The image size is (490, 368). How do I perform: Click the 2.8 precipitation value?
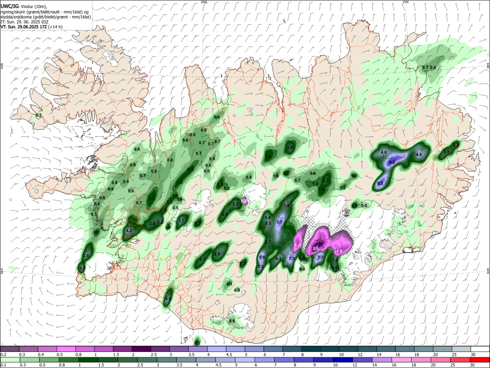click(217, 254)
